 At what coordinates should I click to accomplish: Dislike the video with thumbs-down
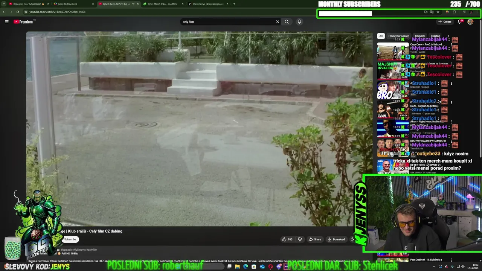pyautogui.click(x=300, y=239)
